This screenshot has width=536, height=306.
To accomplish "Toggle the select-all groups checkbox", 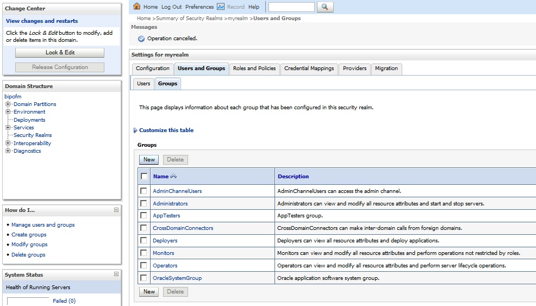I will (x=144, y=177).
